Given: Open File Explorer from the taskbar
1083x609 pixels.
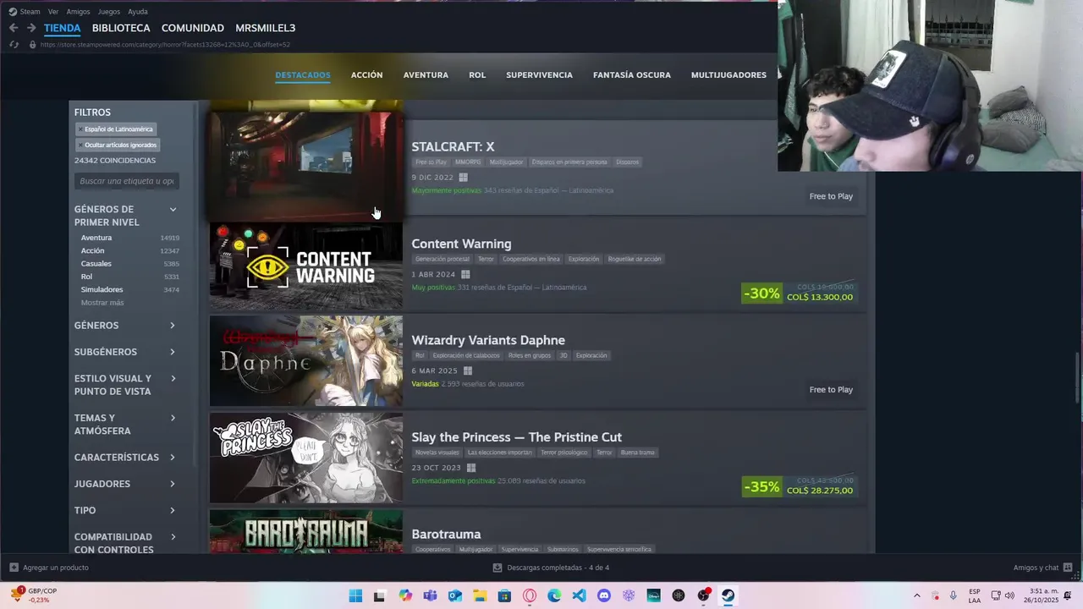Looking at the screenshot, I should point(480,595).
